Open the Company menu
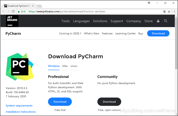The height and width of the screenshot is (116, 178). 134,21
